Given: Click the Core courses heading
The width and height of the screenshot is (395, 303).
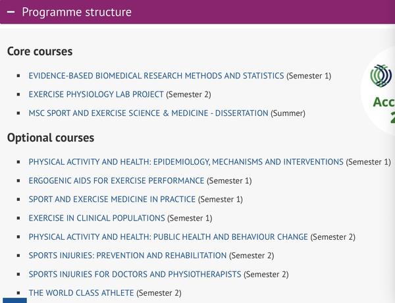Looking at the screenshot, I should click(x=39, y=51).
